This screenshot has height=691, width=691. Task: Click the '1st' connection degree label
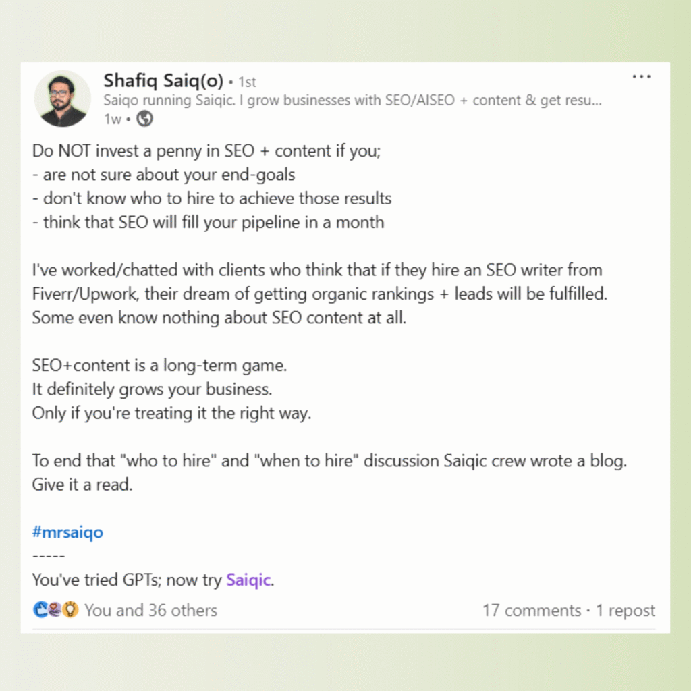tap(247, 82)
